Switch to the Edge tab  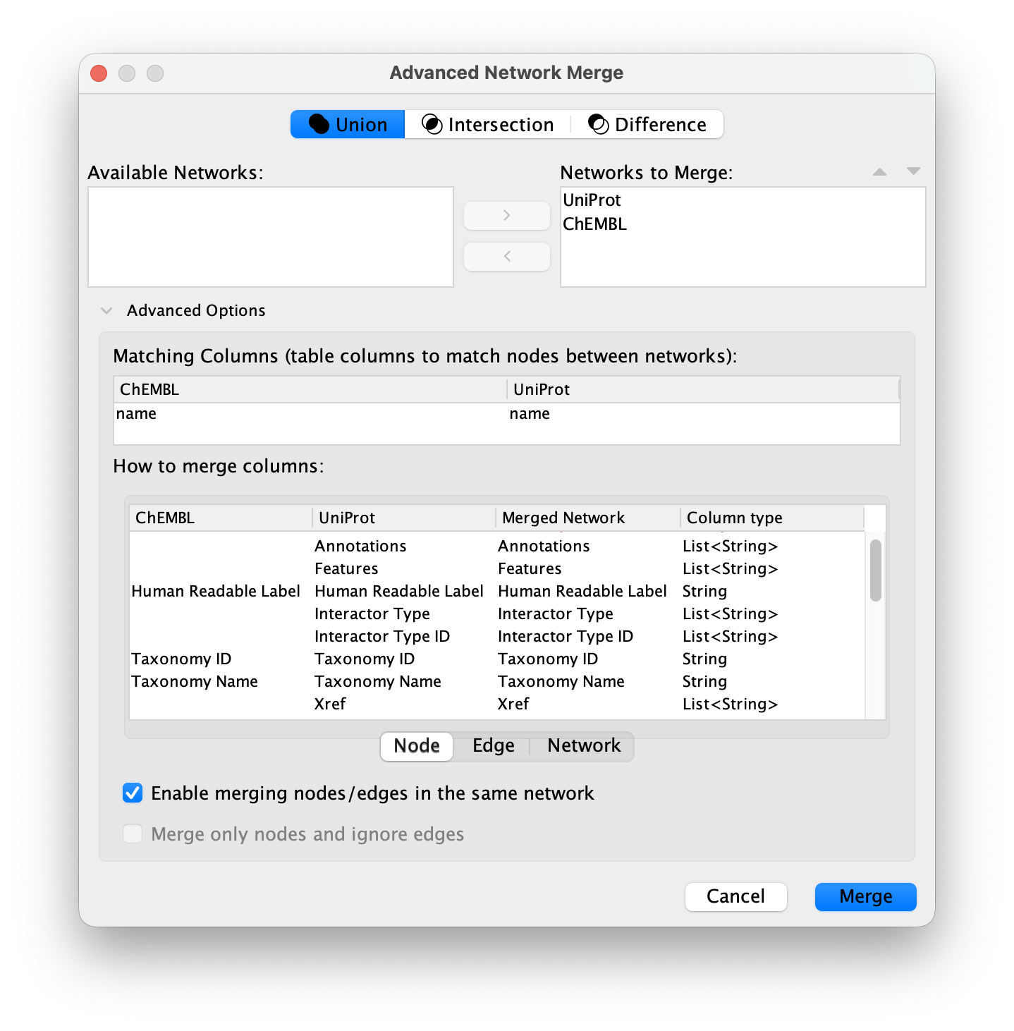pyautogui.click(x=493, y=746)
